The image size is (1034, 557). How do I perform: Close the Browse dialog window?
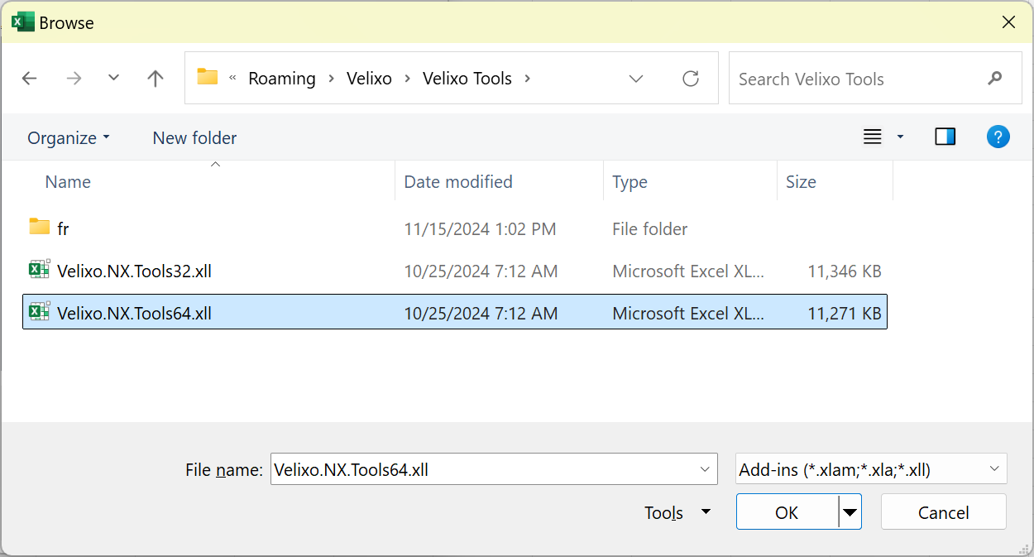tap(1008, 22)
